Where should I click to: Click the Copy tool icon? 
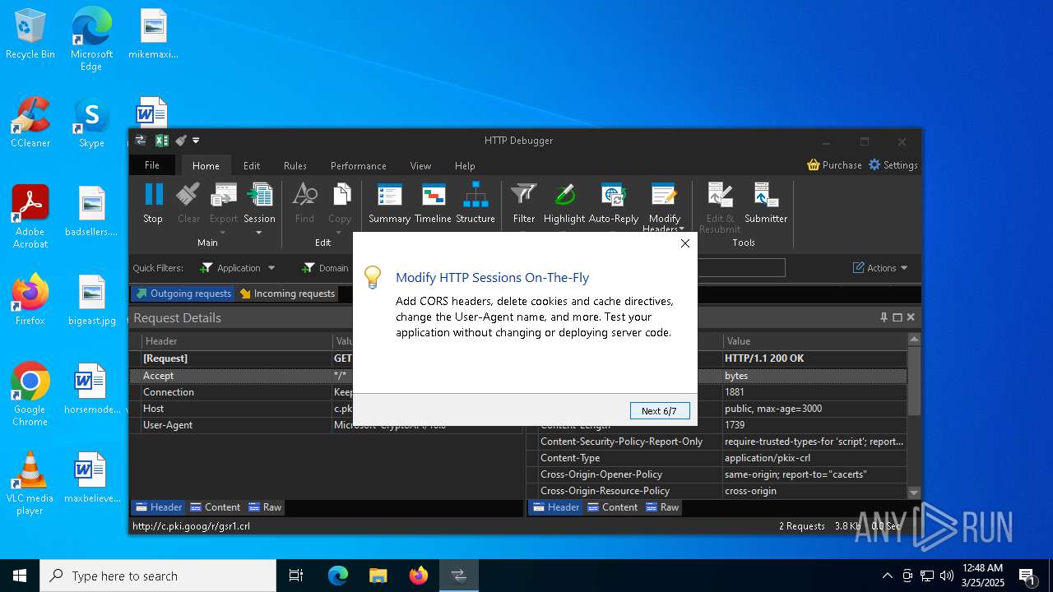click(340, 194)
